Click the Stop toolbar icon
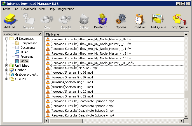192x126 pixels. (x=47, y=19)
